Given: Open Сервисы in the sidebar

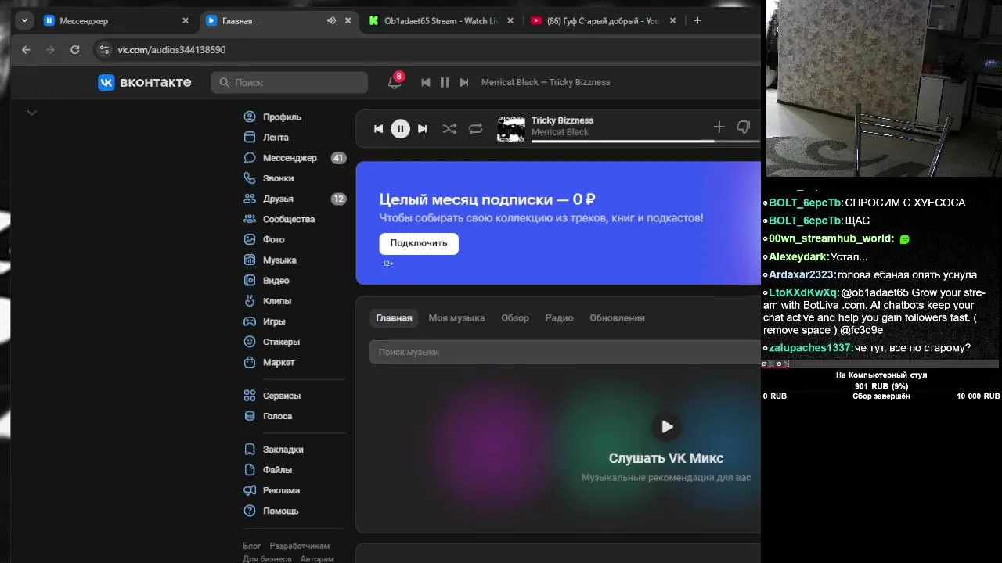Looking at the screenshot, I should point(272,396).
